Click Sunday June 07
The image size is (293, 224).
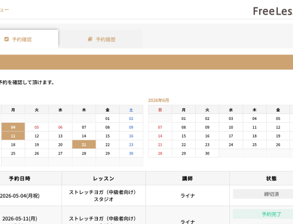pyautogui.click(x=160, y=127)
